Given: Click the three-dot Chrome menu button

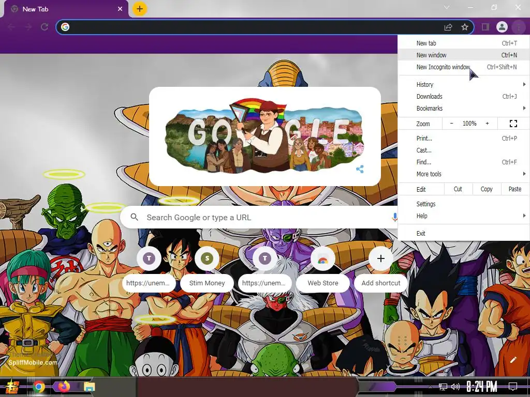Looking at the screenshot, I should point(519,27).
